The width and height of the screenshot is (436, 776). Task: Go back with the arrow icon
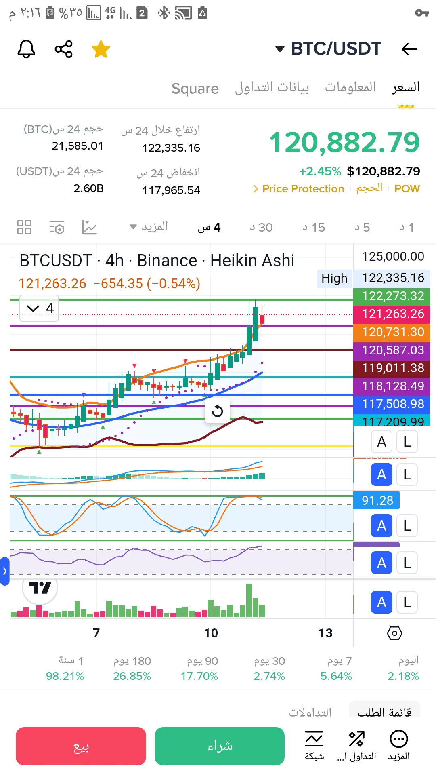click(x=409, y=49)
